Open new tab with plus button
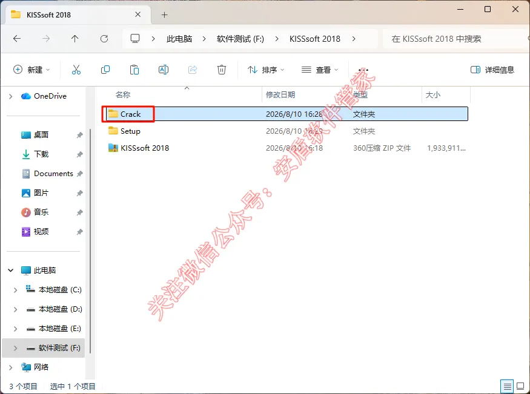Image resolution: width=530 pixels, height=394 pixels. [164, 15]
